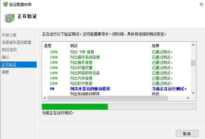Click the list's scroll right arrow
This screenshot has height=139, width=205.
(188, 98)
